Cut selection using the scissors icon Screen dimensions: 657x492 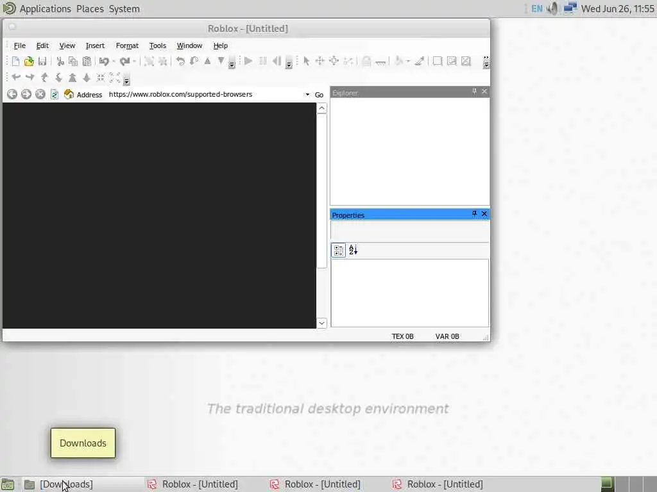[60, 61]
